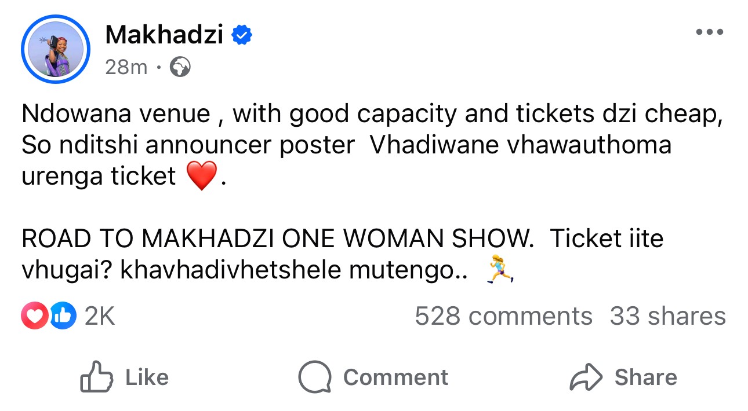Click the love reaction heart icon
Image resolution: width=748 pixels, height=411 pixels.
pos(34,316)
